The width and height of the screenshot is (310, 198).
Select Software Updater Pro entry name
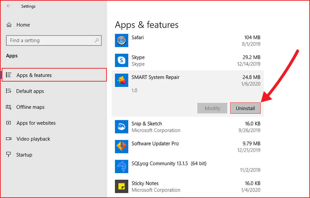(x=155, y=144)
